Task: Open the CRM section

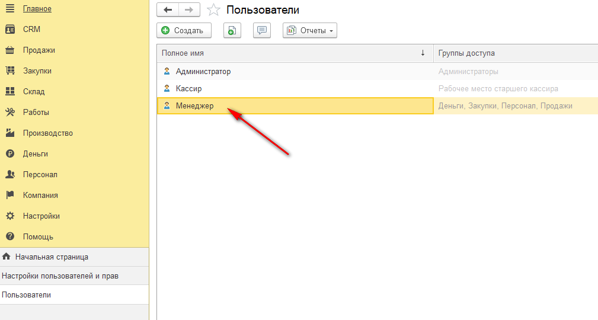Action: point(31,30)
